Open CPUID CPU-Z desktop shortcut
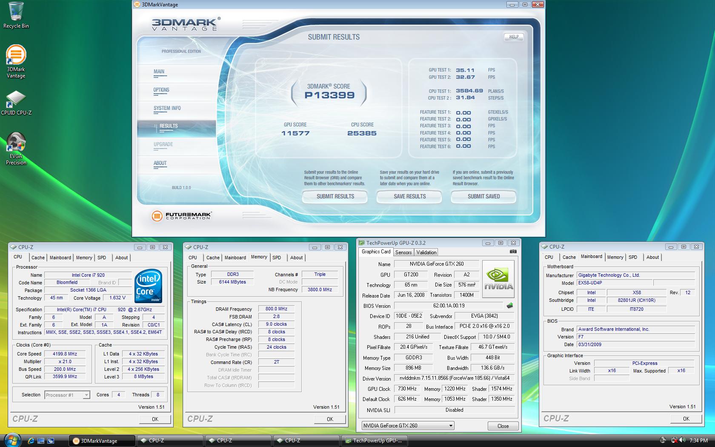This screenshot has width=715, height=447. 16,103
